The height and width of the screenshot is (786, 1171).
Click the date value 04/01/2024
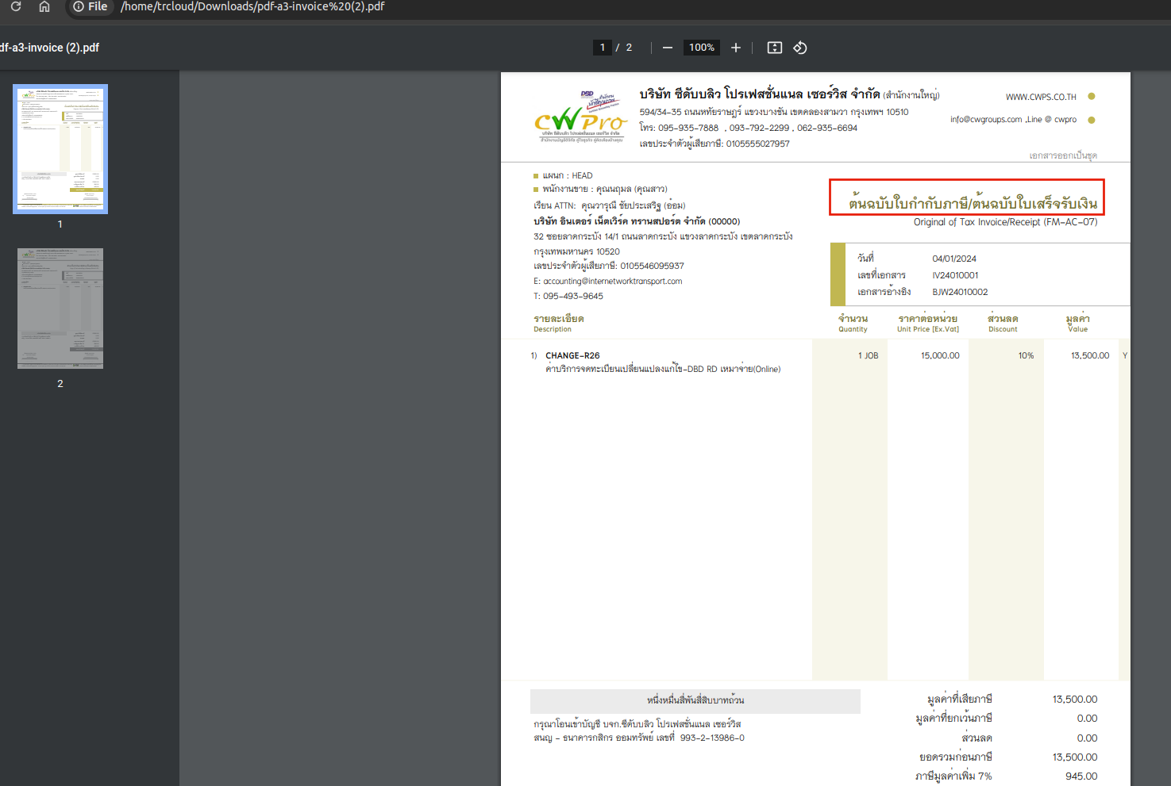(954, 259)
